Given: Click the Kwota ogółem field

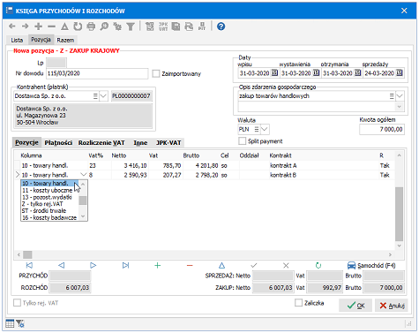Looking at the screenshot, I should [382, 129].
